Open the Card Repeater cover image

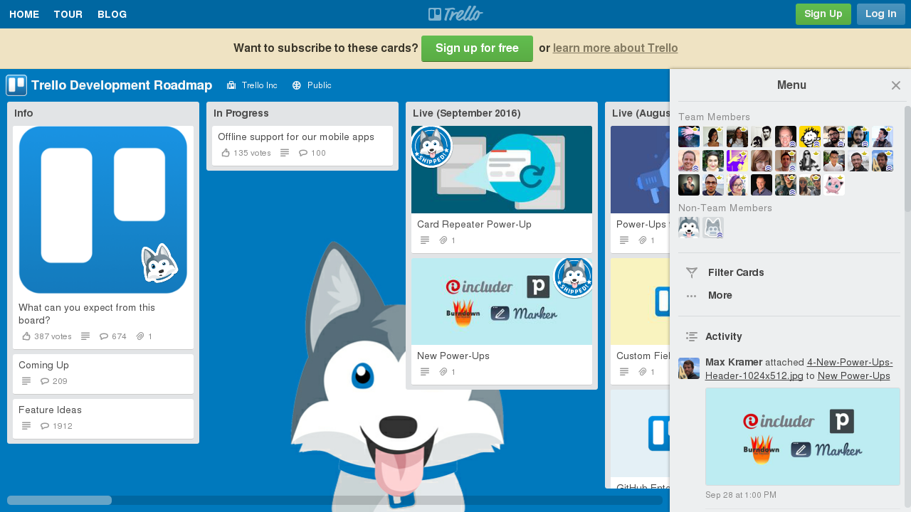click(502, 169)
